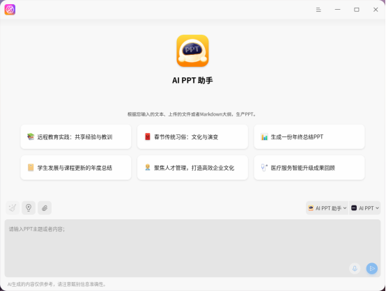This screenshot has width=386, height=291.
Task: Expand the AI PPT model dropdown
Action: [365, 208]
